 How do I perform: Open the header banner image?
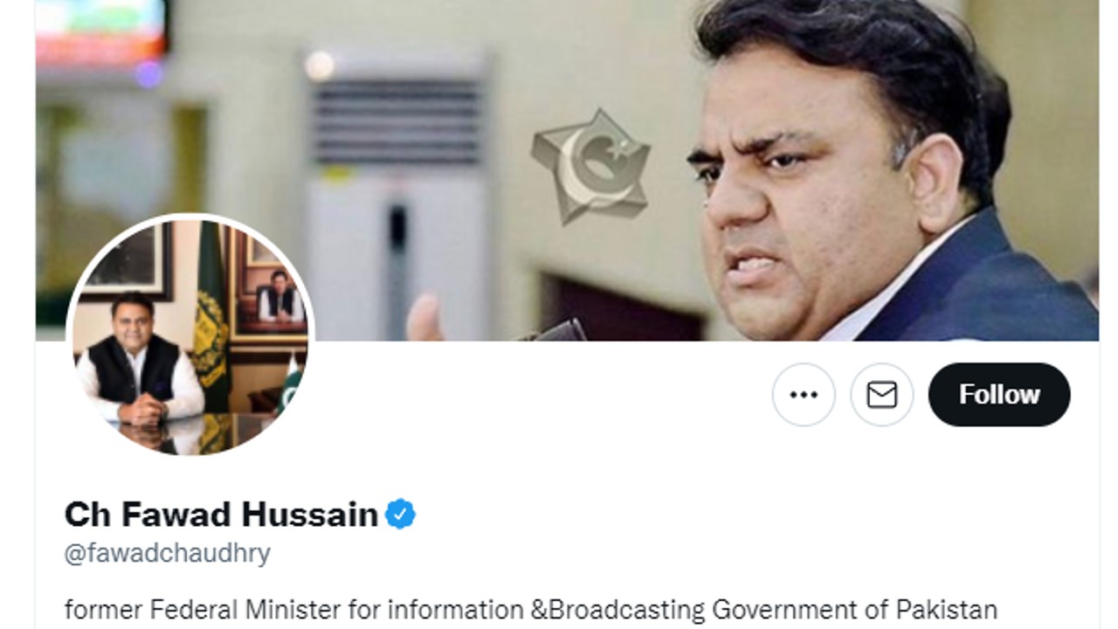pyautogui.click(x=567, y=170)
